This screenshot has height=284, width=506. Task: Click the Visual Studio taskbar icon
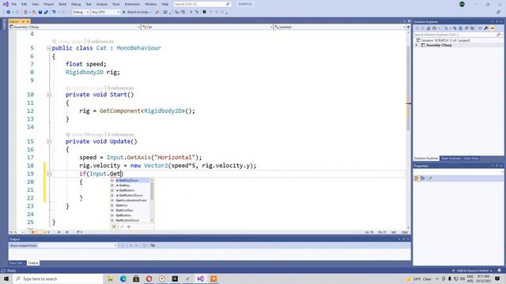click(200, 278)
